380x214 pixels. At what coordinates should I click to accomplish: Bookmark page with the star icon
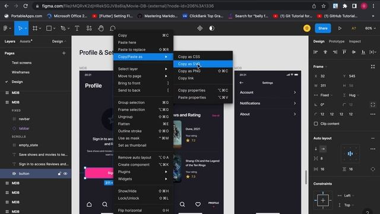[324, 6]
